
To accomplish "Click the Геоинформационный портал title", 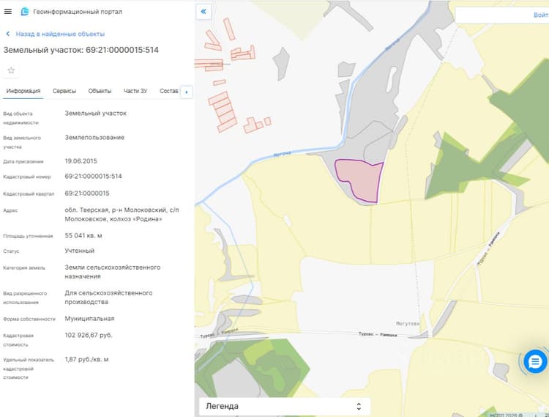I will click(x=78, y=12).
